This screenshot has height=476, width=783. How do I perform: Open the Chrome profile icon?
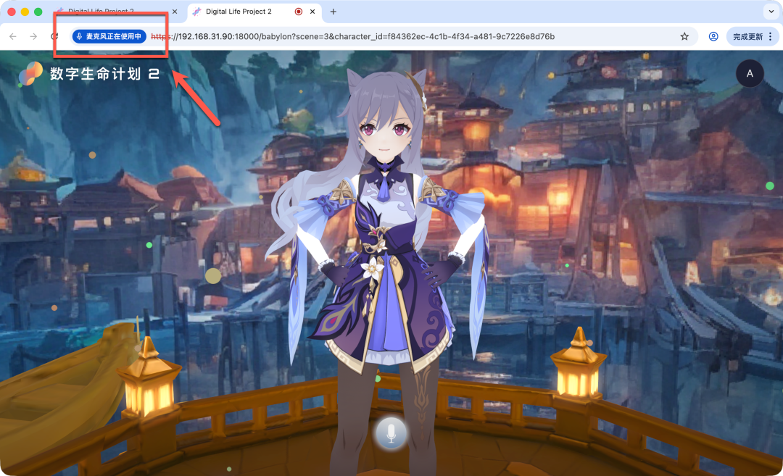click(713, 36)
